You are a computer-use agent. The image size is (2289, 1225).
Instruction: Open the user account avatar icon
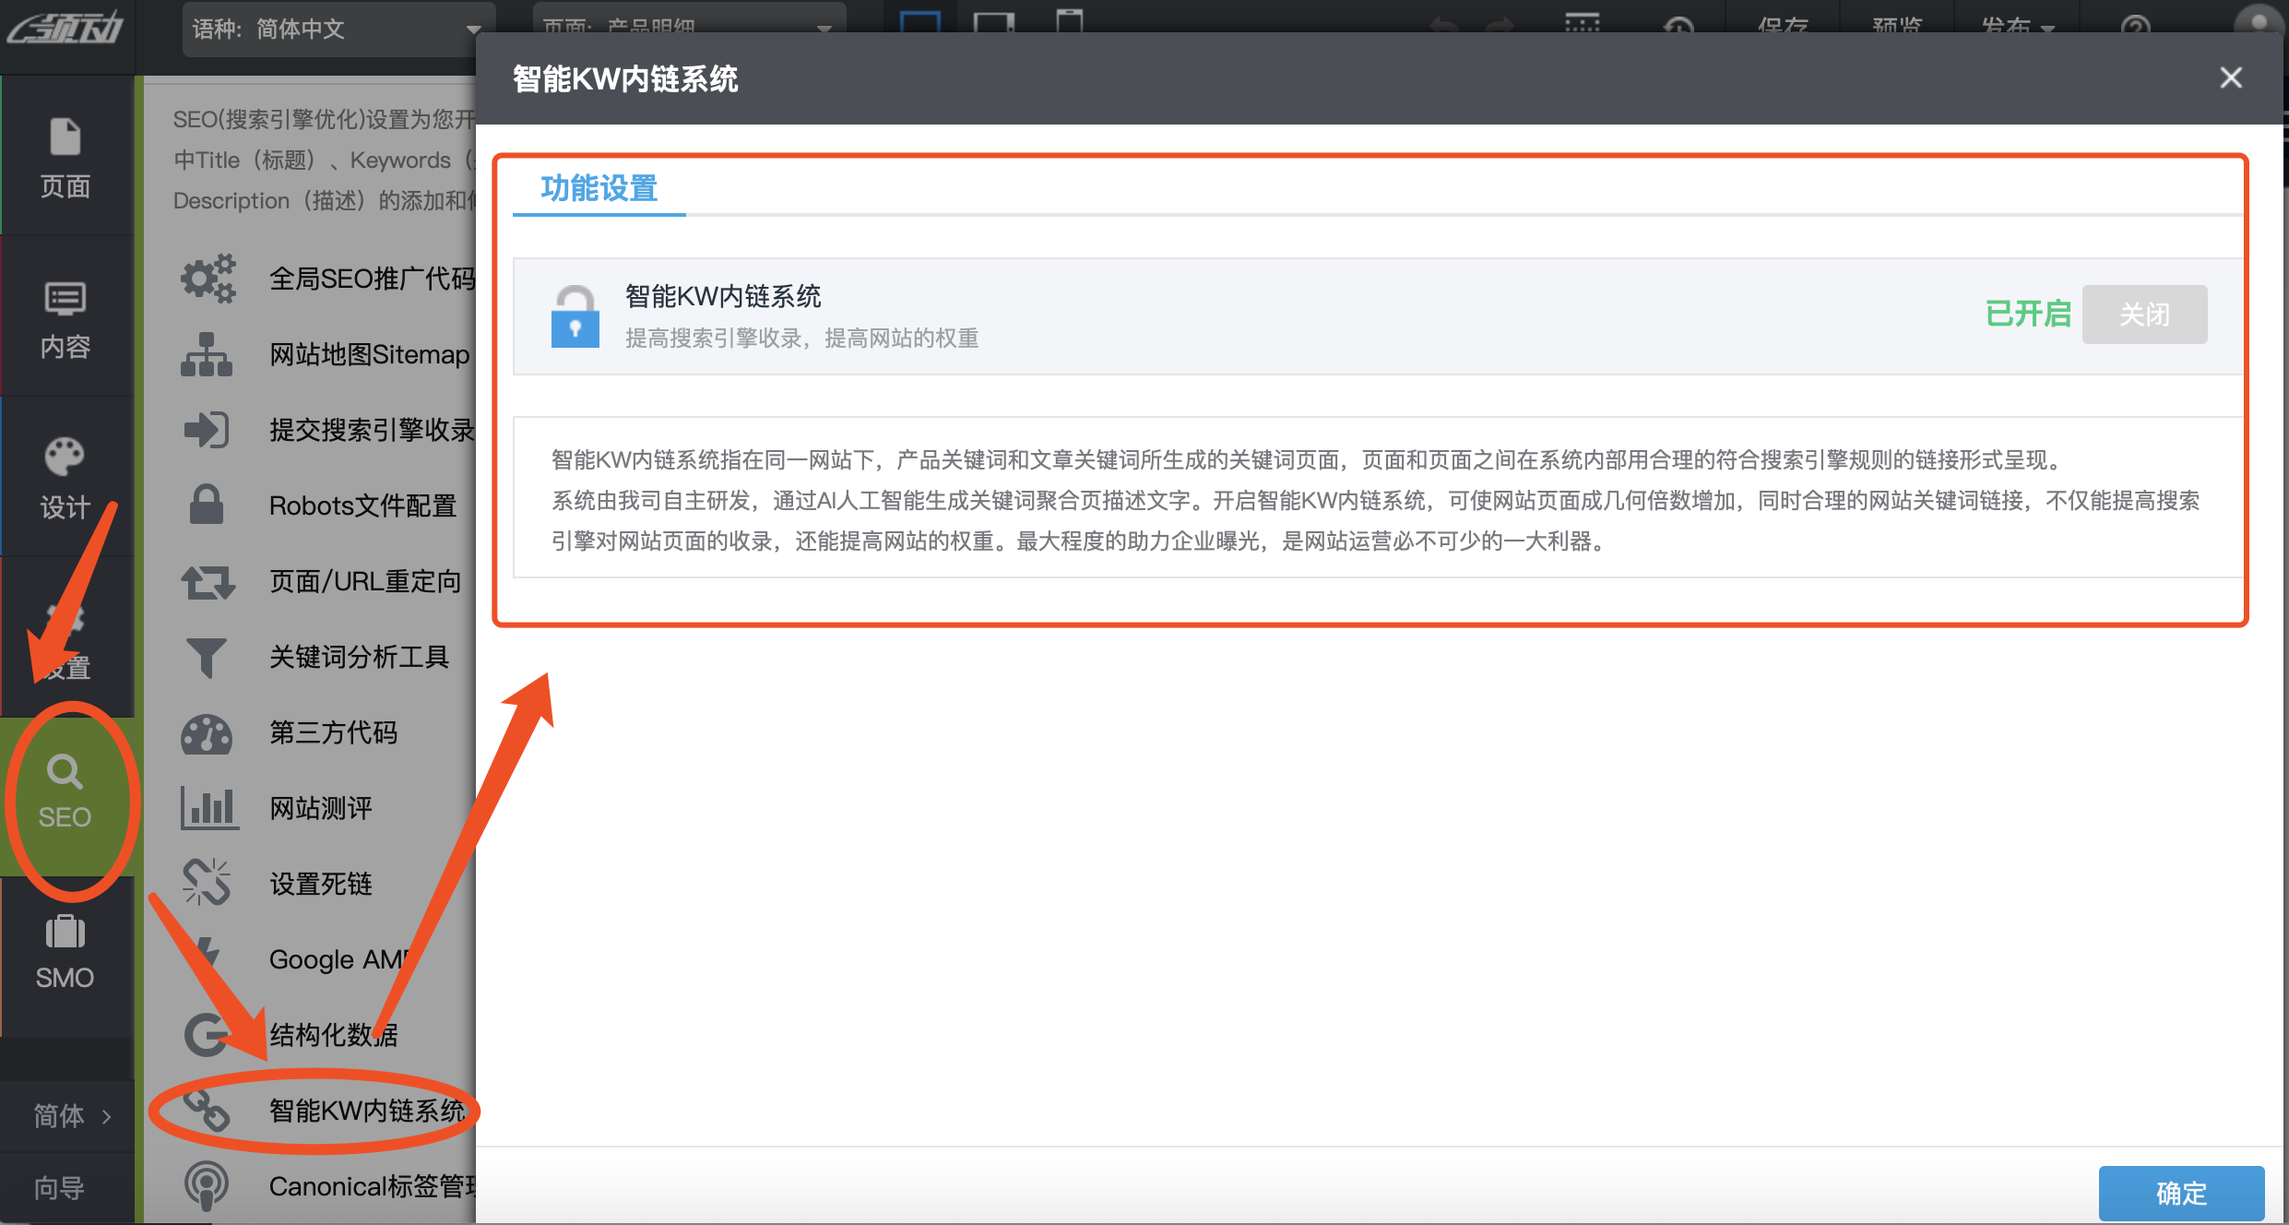click(x=2259, y=20)
